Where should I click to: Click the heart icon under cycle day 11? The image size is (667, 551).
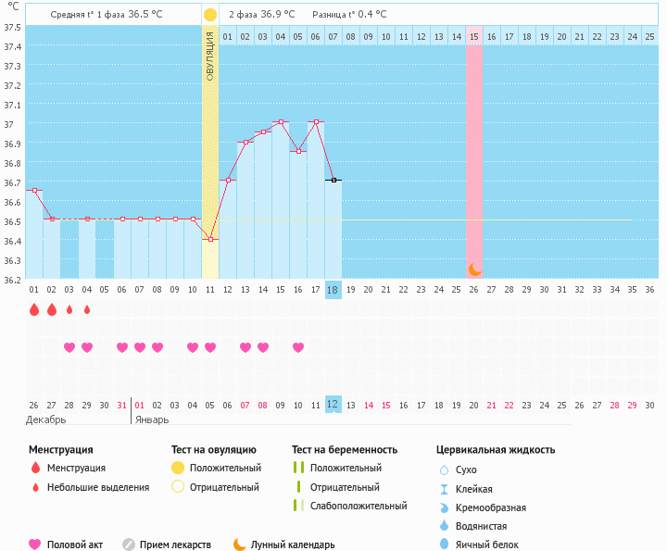pyautogui.click(x=210, y=347)
